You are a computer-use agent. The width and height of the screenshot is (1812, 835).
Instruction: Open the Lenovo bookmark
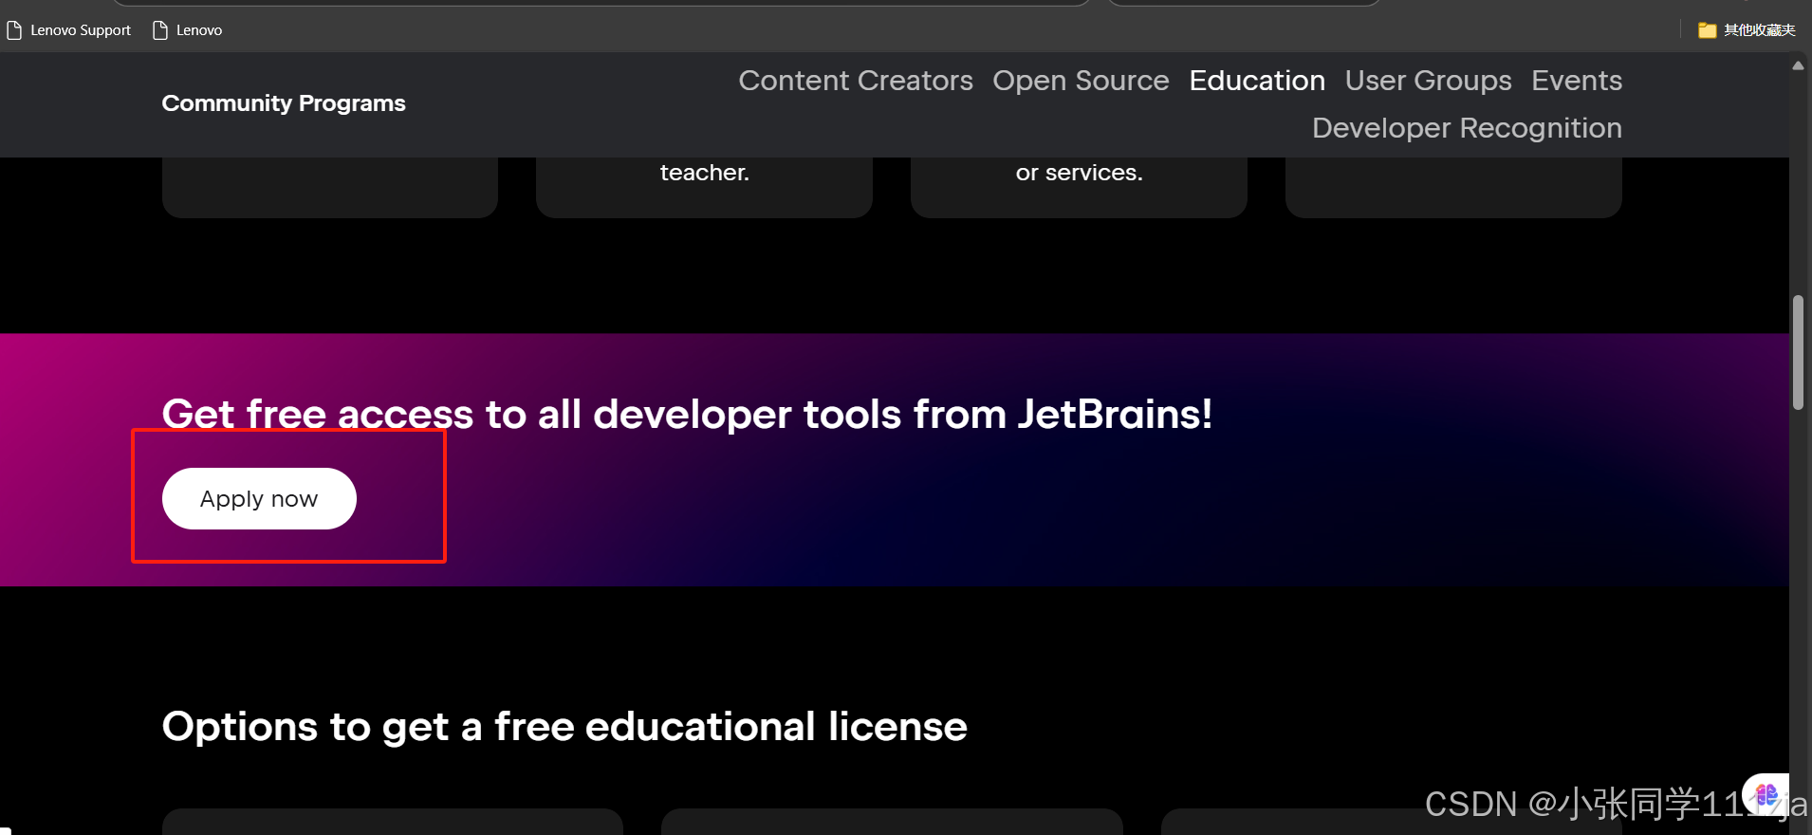(188, 30)
